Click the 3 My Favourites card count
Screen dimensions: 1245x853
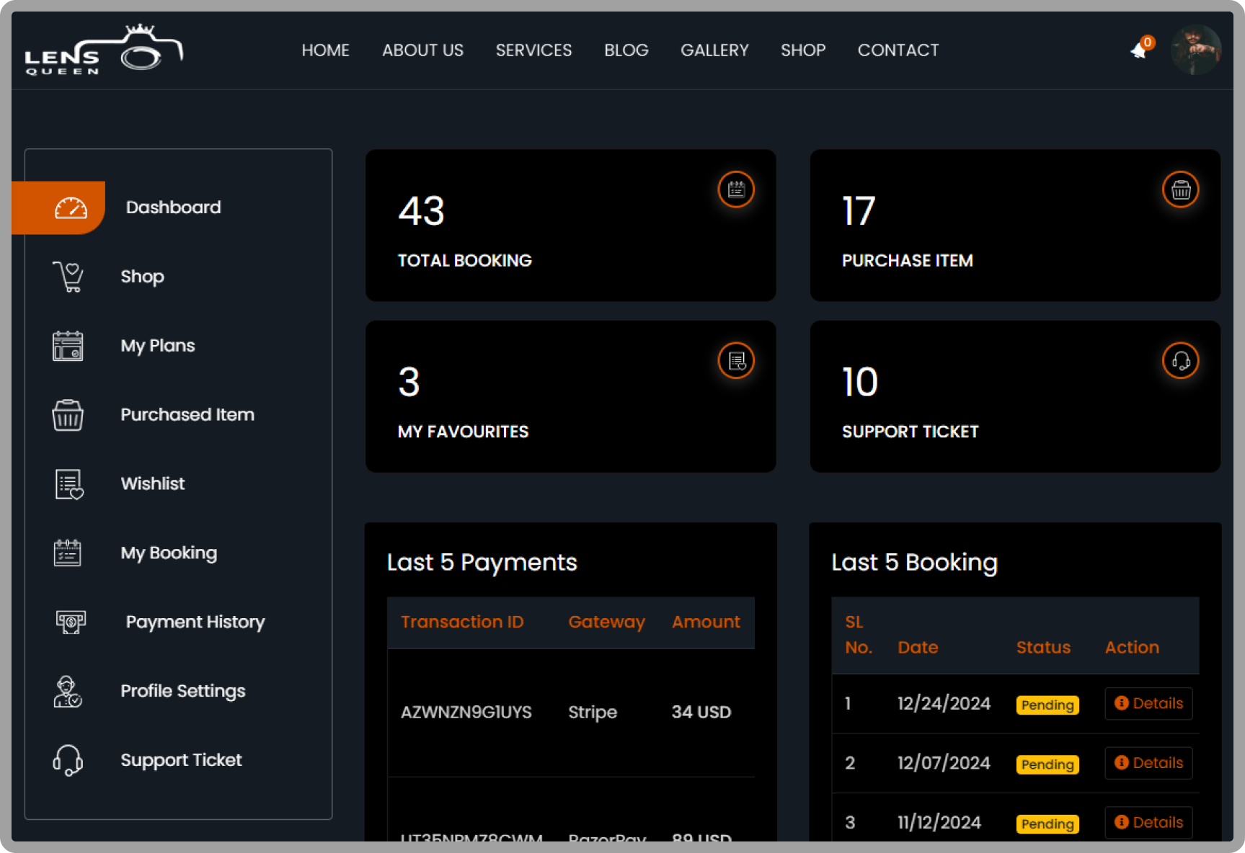pos(409,382)
